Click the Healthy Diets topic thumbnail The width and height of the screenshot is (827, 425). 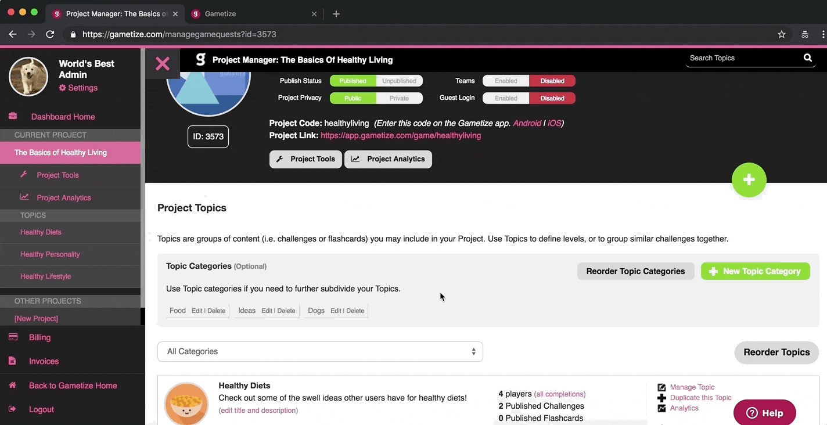(x=186, y=403)
